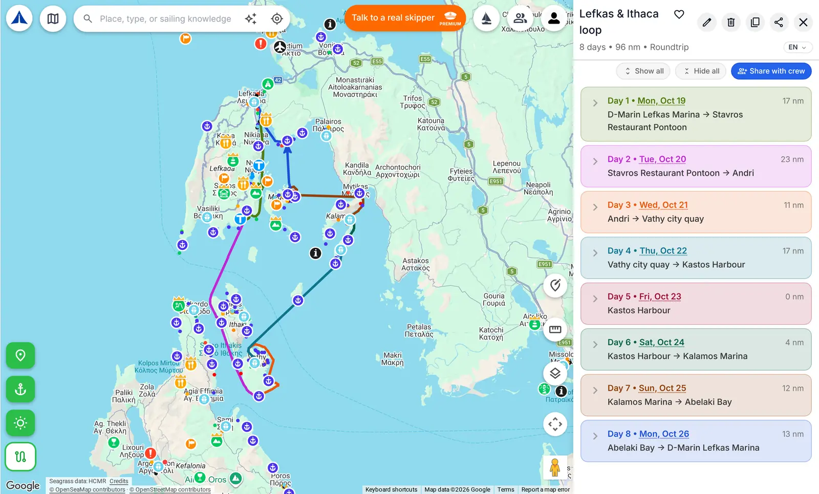Click the green anchor button
The image size is (819, 494).
tap(20, 389)
